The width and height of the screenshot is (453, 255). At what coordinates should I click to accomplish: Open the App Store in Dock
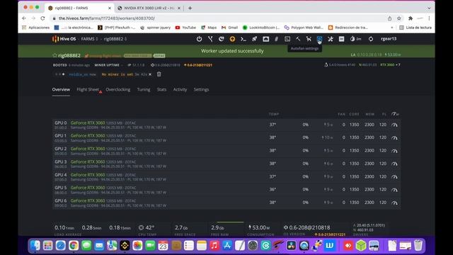(227, 246)
